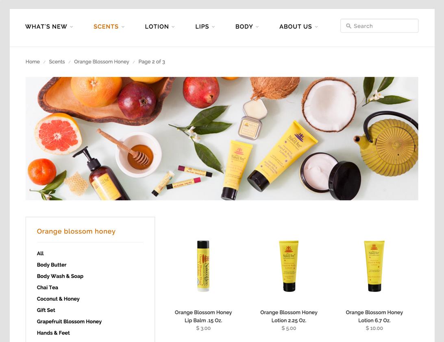Select Body Butter category
Screen dimensions: 444x342
click(x=52, y=265)
